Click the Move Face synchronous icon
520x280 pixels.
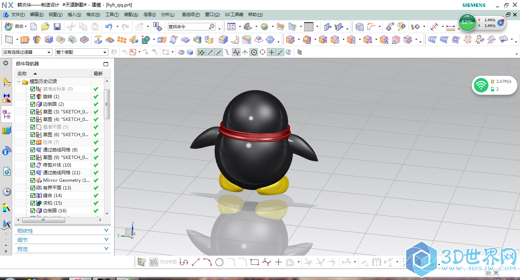[x=290, y=40]
